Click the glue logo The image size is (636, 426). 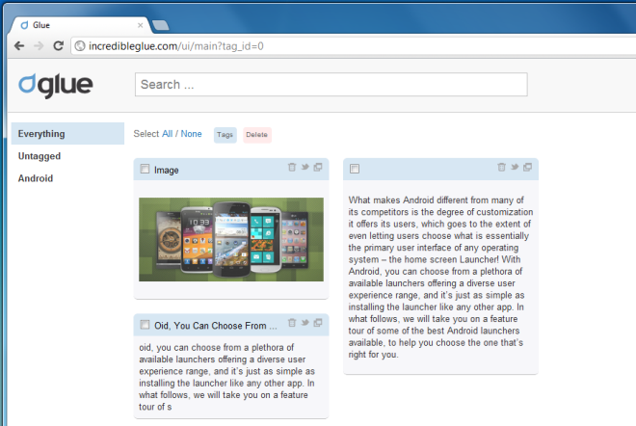click(x=56, y=85)
